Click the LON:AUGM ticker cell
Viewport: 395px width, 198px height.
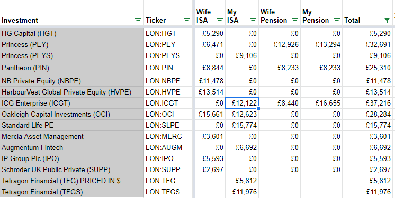coord(168,147)
